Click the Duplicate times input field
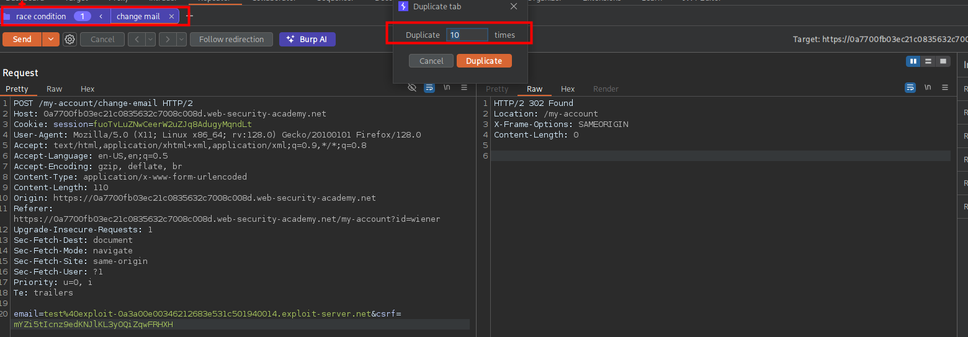This screenshot has height=337, width=968. point(467,35)
